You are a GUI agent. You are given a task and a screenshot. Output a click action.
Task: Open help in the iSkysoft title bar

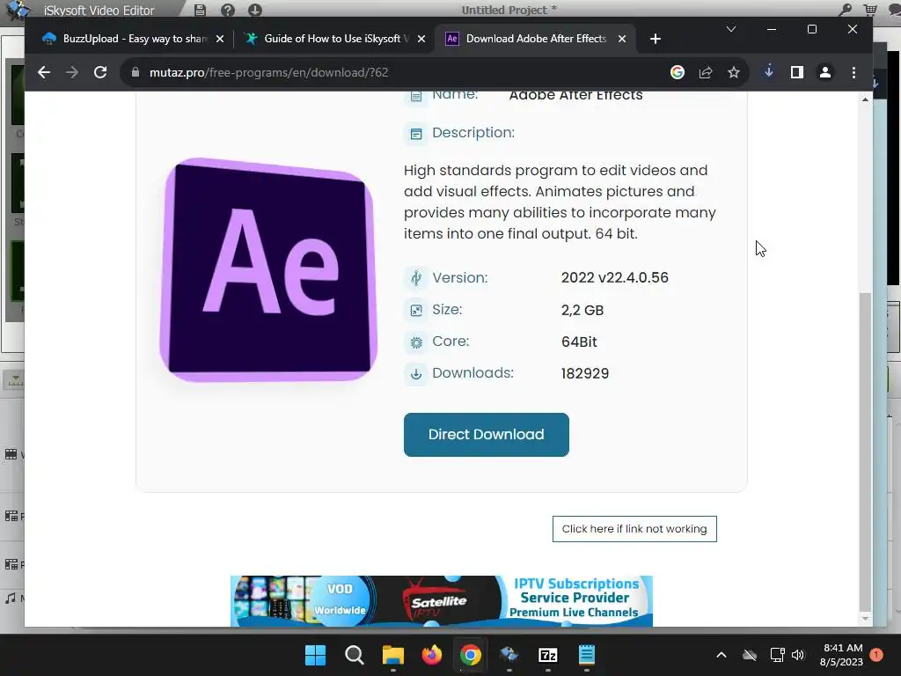[228, 10]
